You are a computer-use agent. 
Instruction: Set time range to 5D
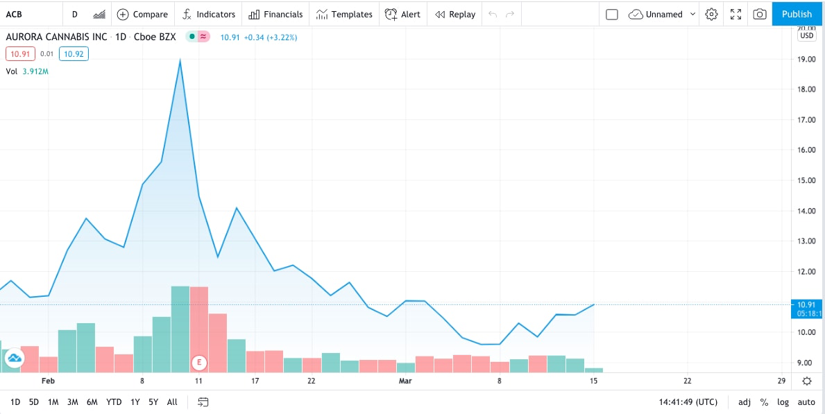[x=34, y=402]
